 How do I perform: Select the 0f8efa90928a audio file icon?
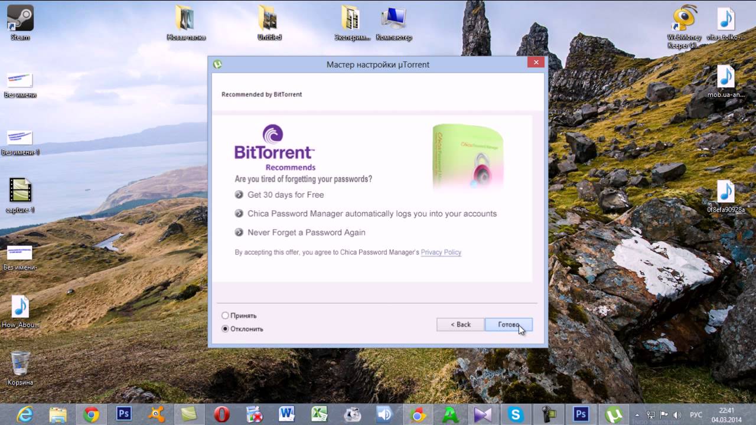coord(726,196)
